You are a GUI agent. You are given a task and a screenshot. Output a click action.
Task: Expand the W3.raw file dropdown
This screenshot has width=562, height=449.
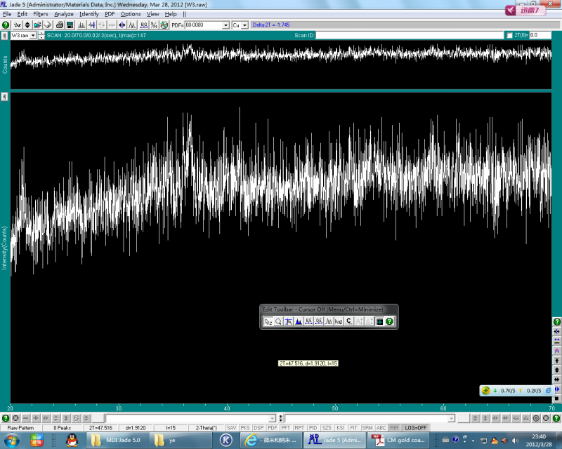click(x=33, y=35)
